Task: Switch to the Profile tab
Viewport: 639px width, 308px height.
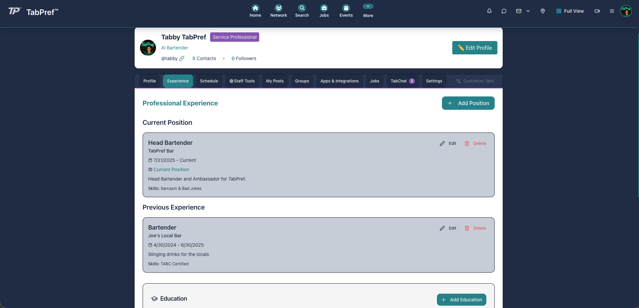Action: coord(150,81)
